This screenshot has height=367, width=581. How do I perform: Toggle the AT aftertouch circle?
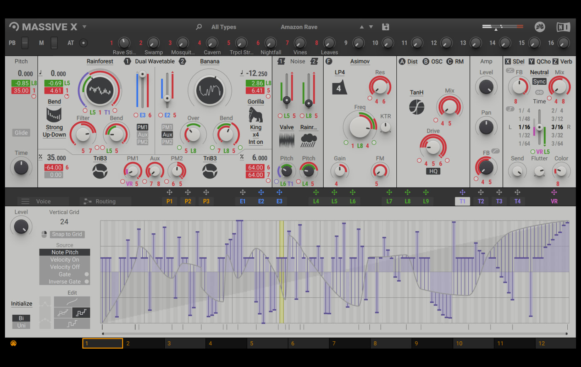tap(83, 43)
